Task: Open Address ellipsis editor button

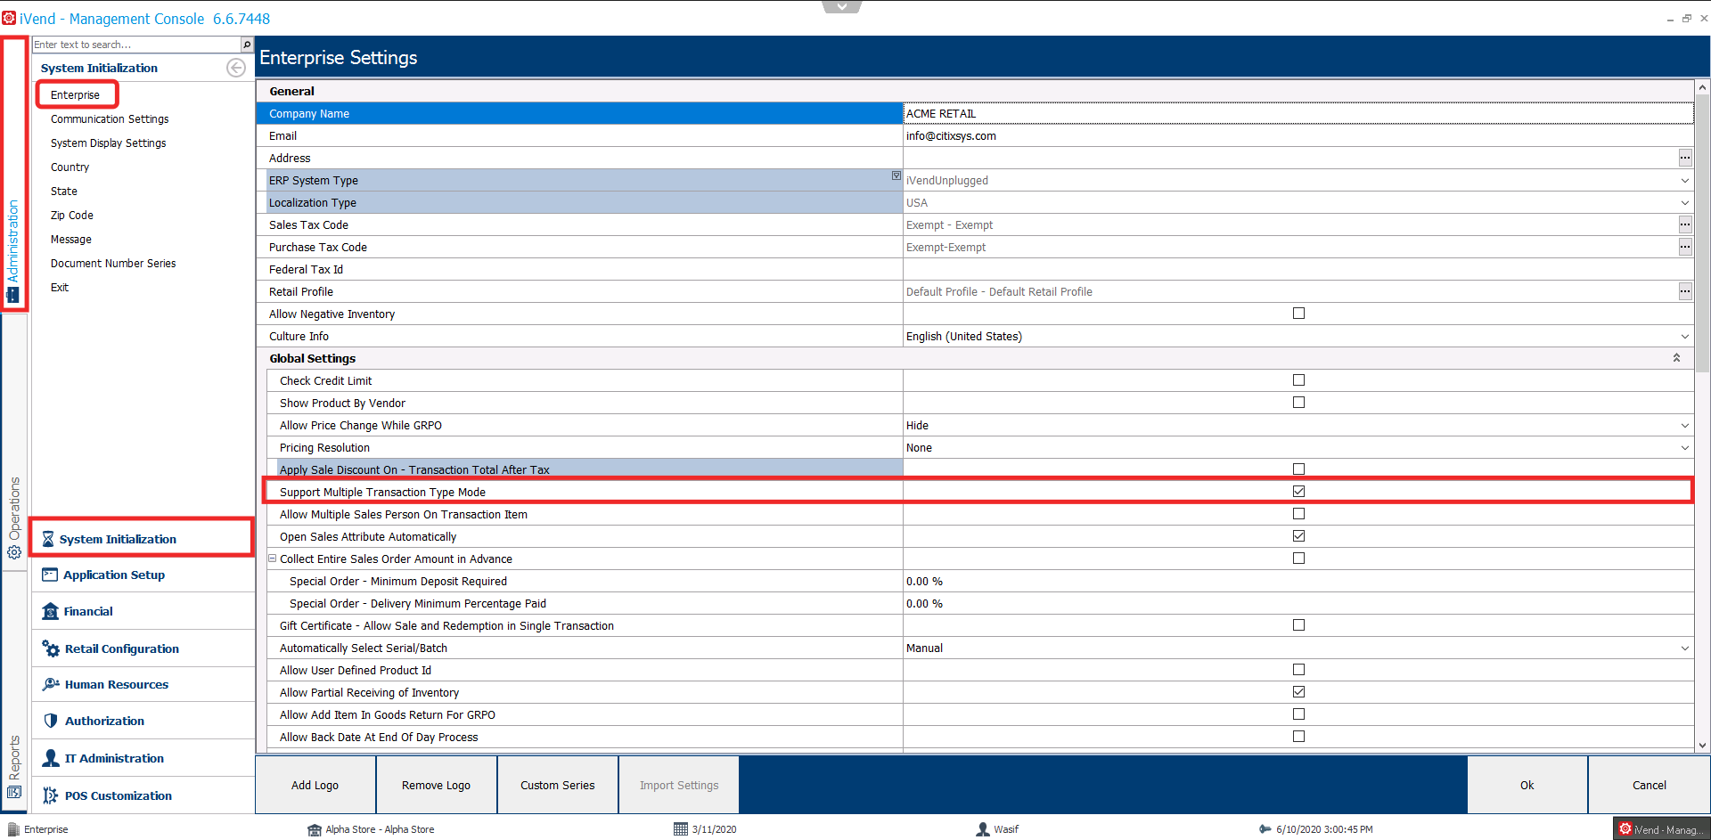Action: point(1685,158)
